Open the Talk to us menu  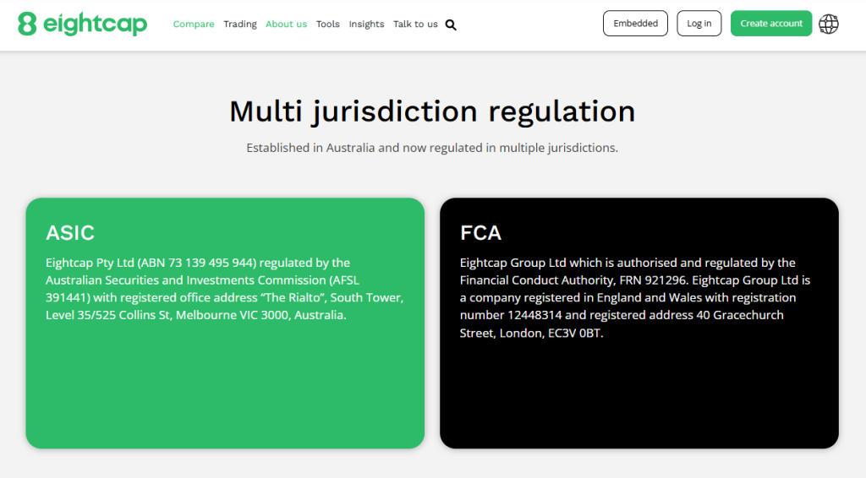pyautogui.click(x=415, y=24)
